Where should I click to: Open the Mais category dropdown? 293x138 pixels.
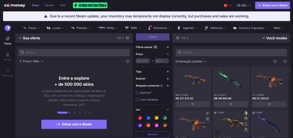pos(279,28)
